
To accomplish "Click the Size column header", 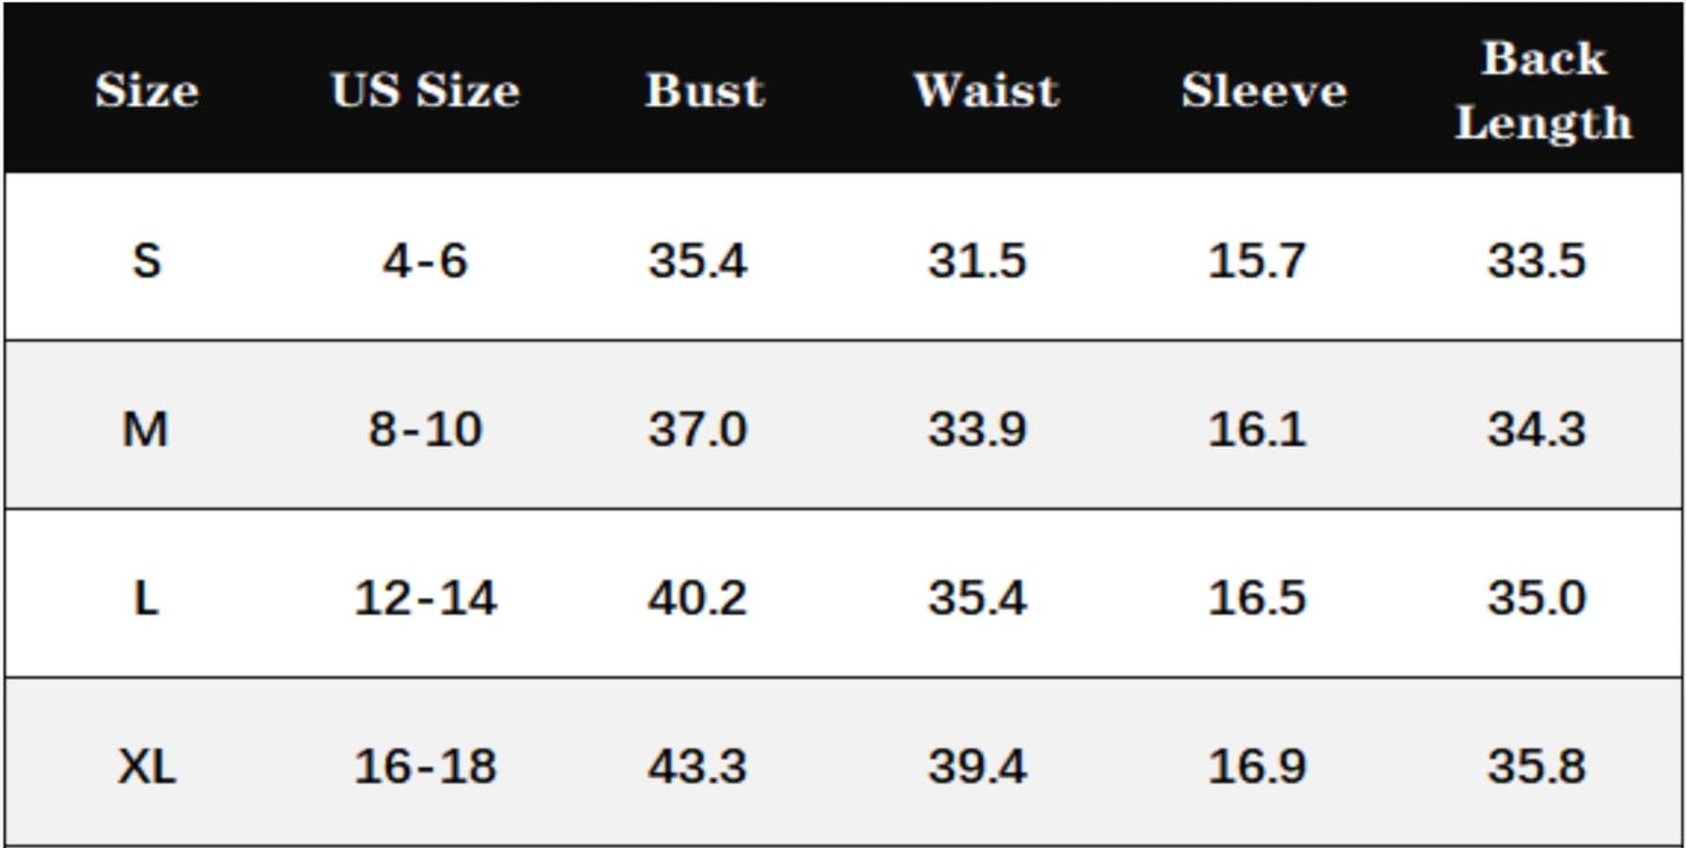I will tap(146, 91).
